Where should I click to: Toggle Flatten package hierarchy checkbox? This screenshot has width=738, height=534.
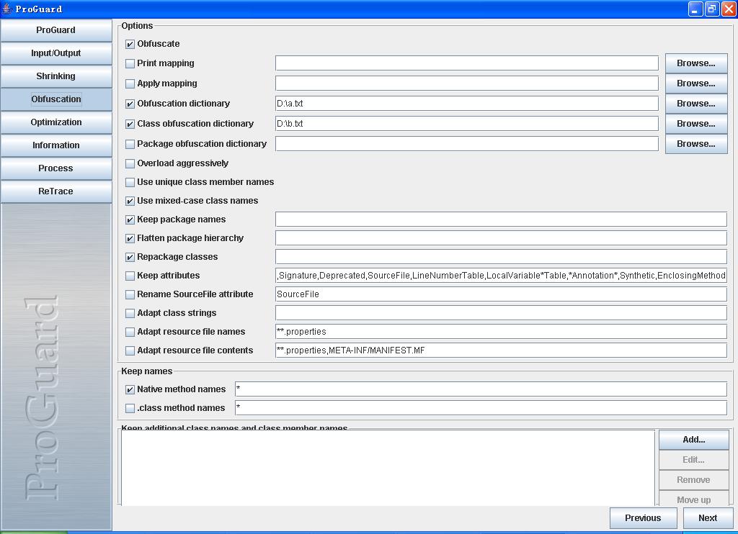tap(130, 239)
